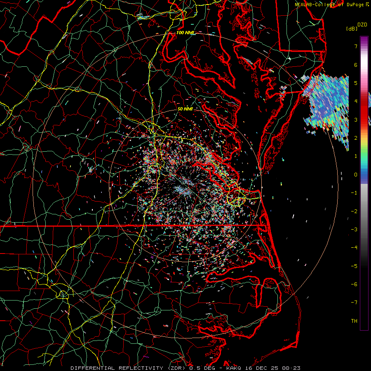This screenshot has height=371, width=371.
Task: Select the -2 value on the scale
Action: [354, 211]
